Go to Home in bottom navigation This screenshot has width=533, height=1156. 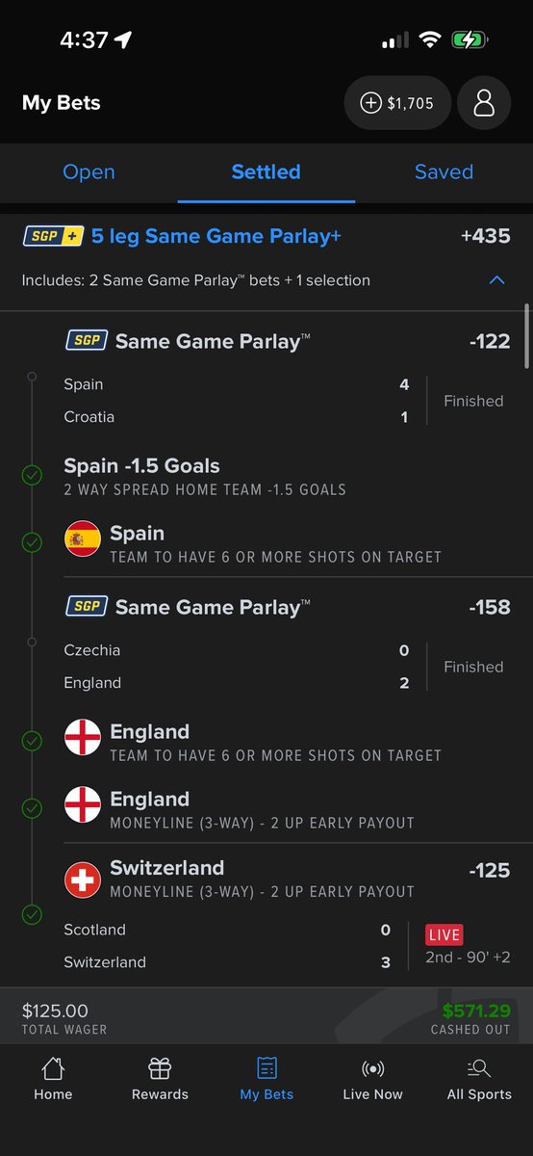53,1079
